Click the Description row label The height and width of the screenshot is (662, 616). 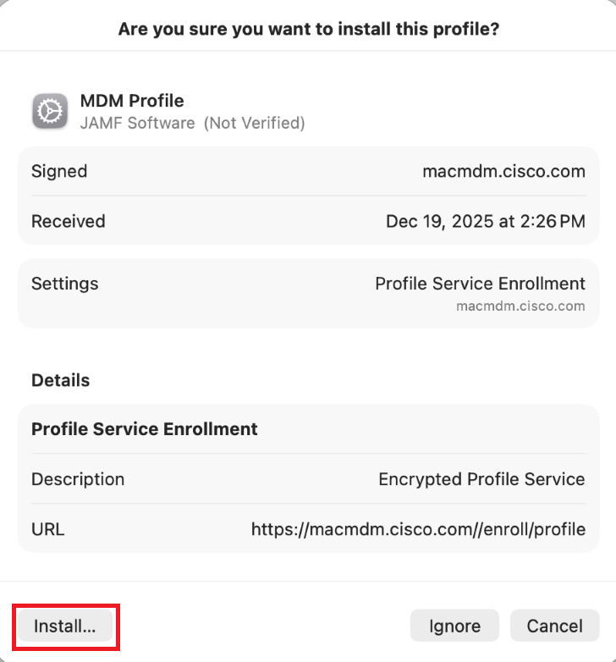(78, 479)
